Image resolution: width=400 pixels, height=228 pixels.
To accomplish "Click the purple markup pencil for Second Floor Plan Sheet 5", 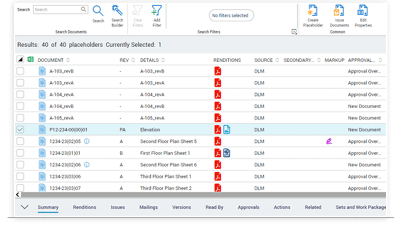I will 329,141.
